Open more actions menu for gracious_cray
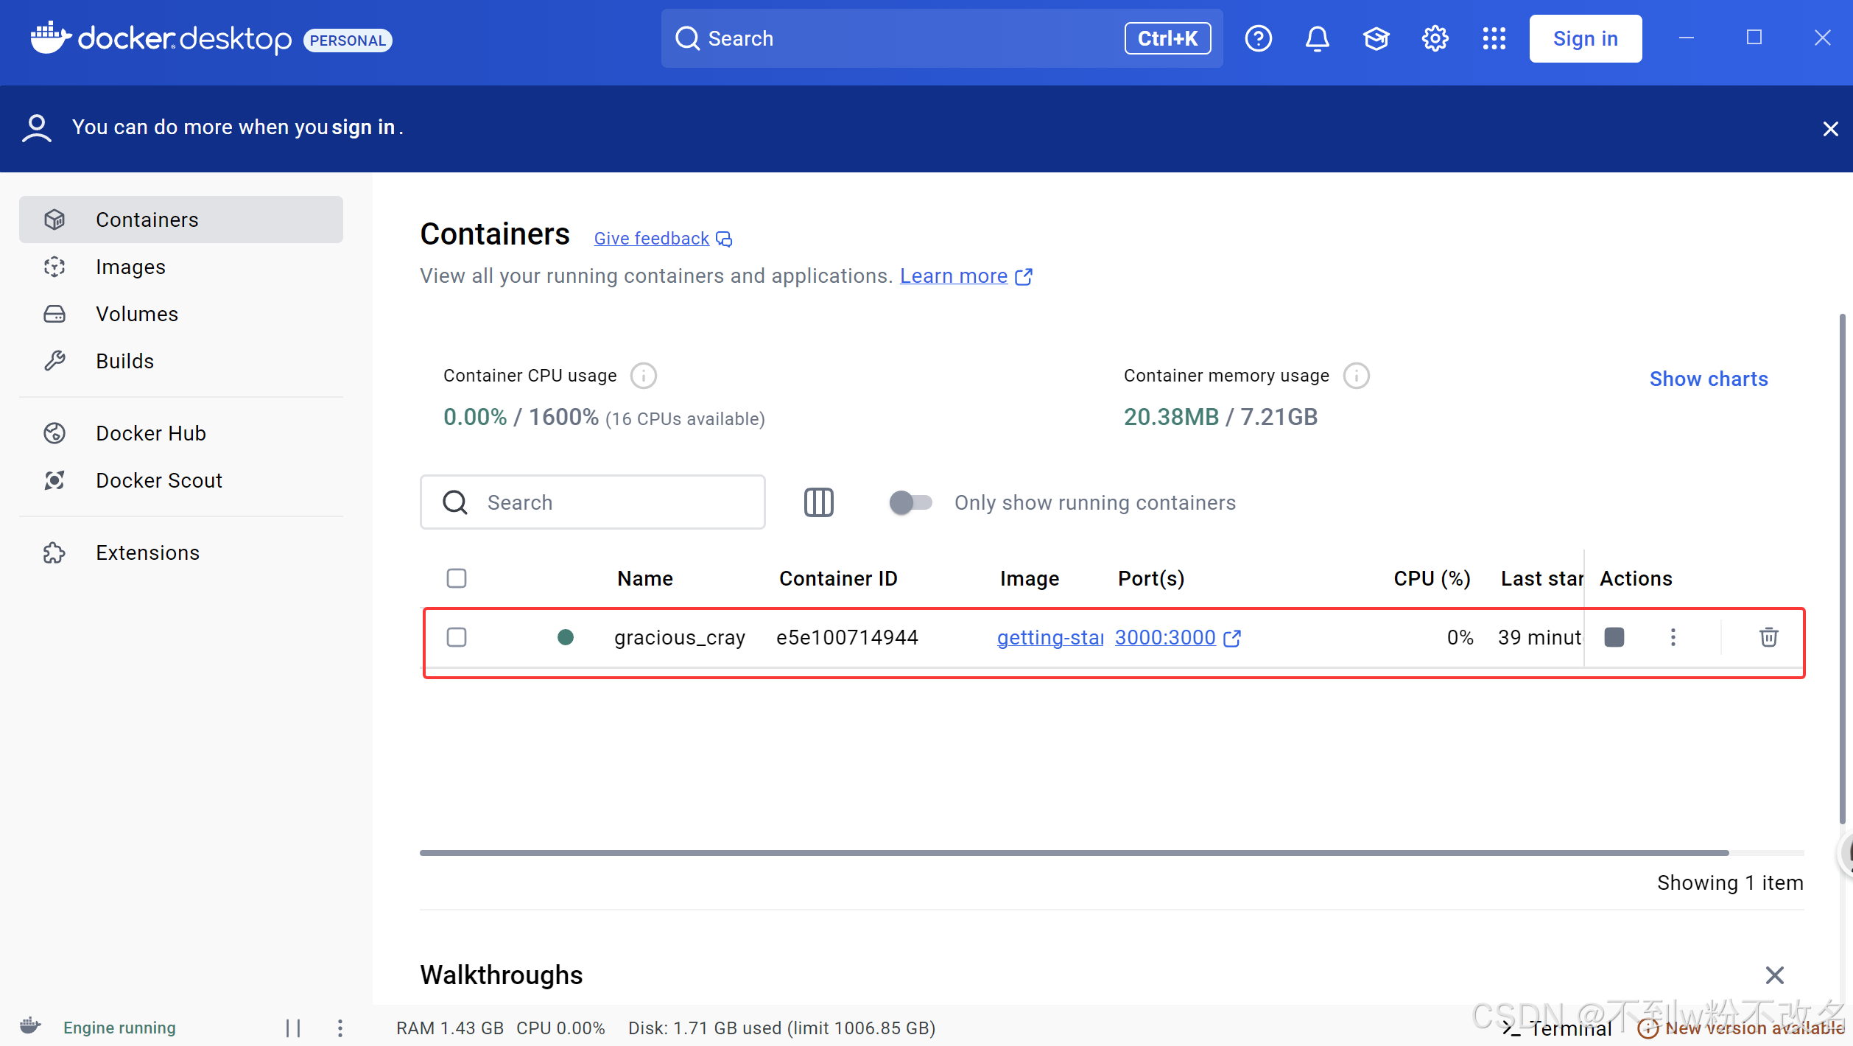The height and width of the screenshot is (1046, 1853). pyautogui.click(x=1673, y=637)
